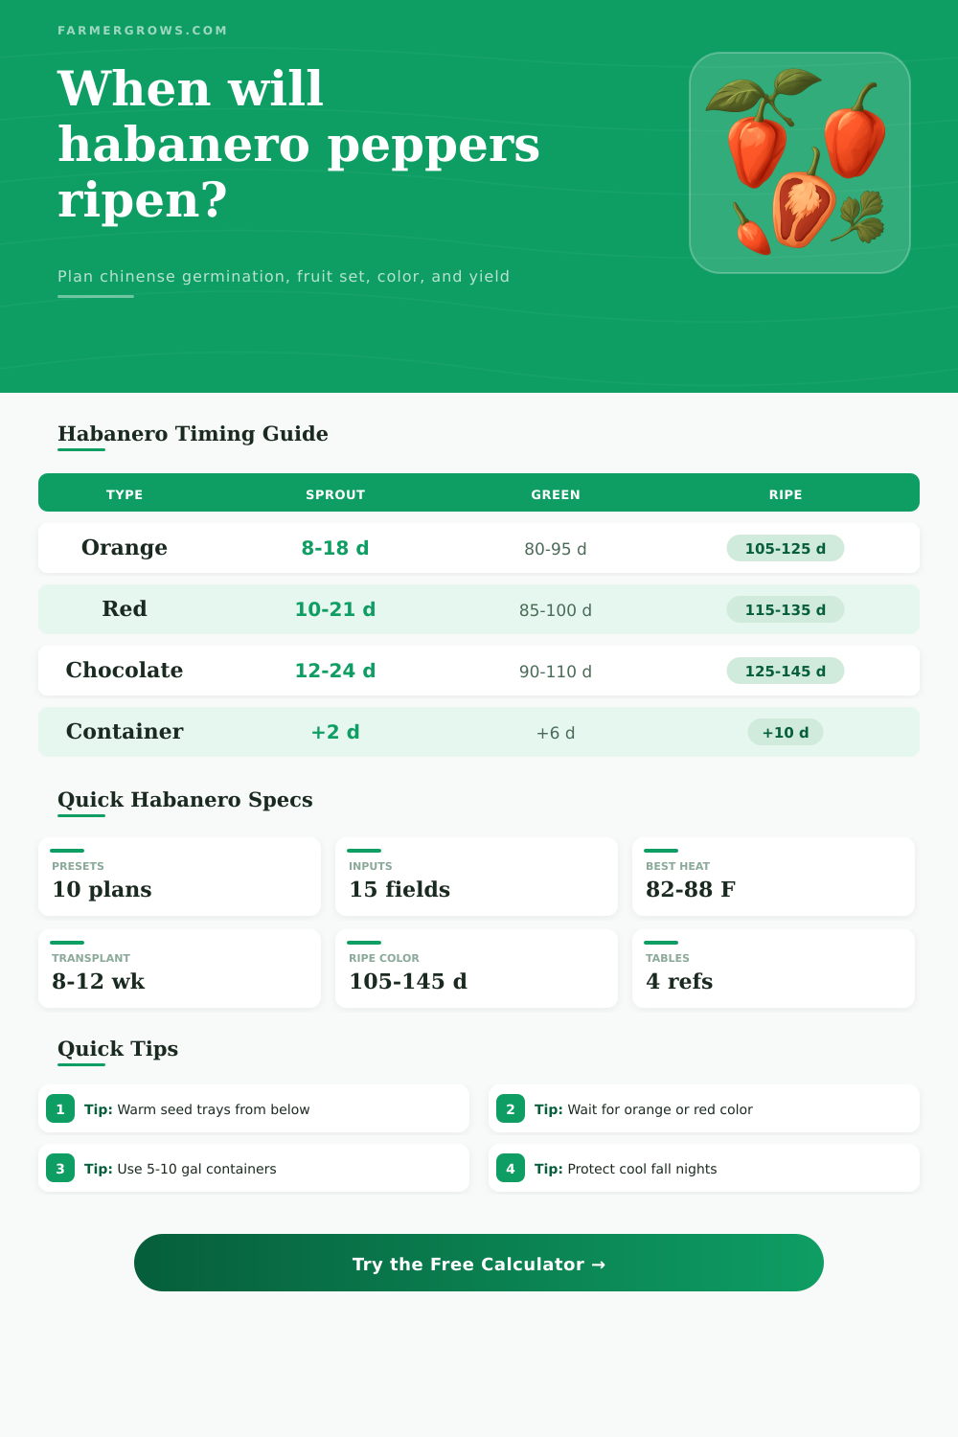This screenshot has height=1437, width=958.
Task: Click the 125-145 d ripe pill
Action: pos(786,671)
